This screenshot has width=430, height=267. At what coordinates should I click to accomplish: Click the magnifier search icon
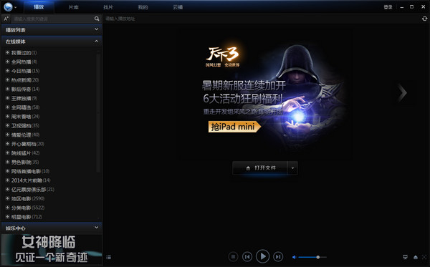[97, 19]
